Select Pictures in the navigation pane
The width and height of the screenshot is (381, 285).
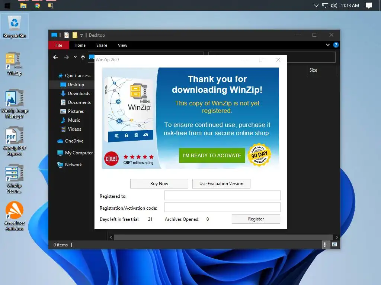coord(72,111)
